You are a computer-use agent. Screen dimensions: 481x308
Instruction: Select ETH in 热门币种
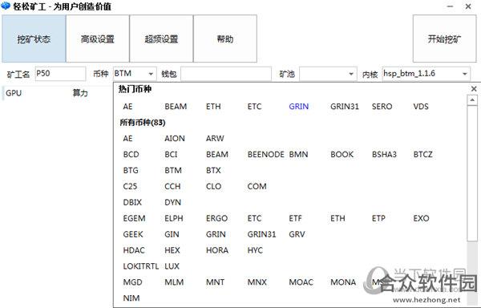click(x=213, y=107)
